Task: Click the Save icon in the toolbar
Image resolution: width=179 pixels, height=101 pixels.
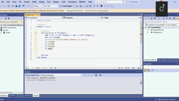Action: pos(17,6)
